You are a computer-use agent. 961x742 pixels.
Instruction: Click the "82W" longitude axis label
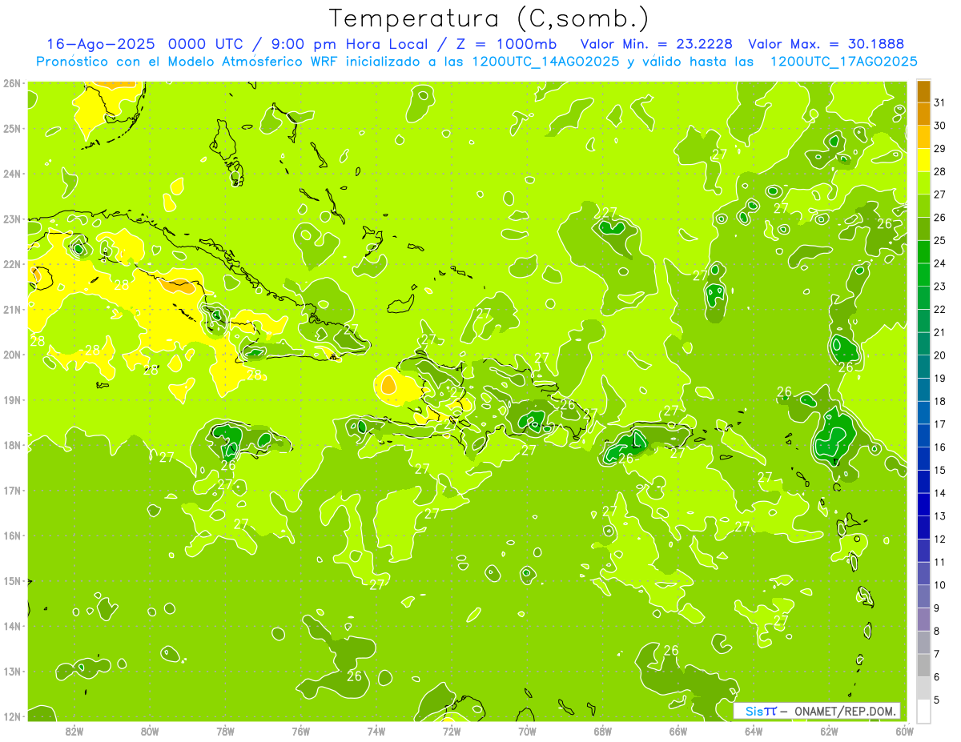click(x=74, y=731)
